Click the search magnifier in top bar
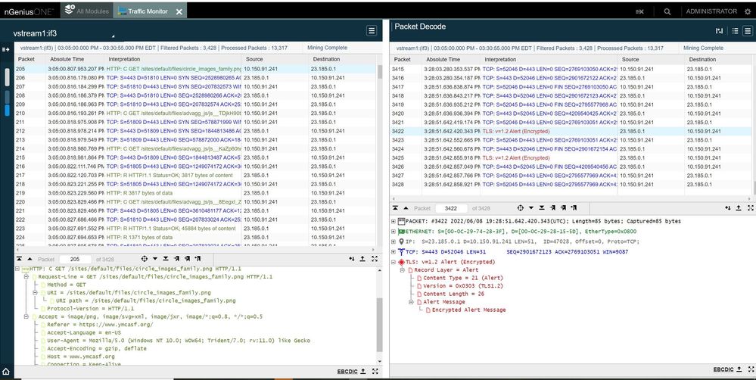756x380 pixels. click(x=667, y=12)
